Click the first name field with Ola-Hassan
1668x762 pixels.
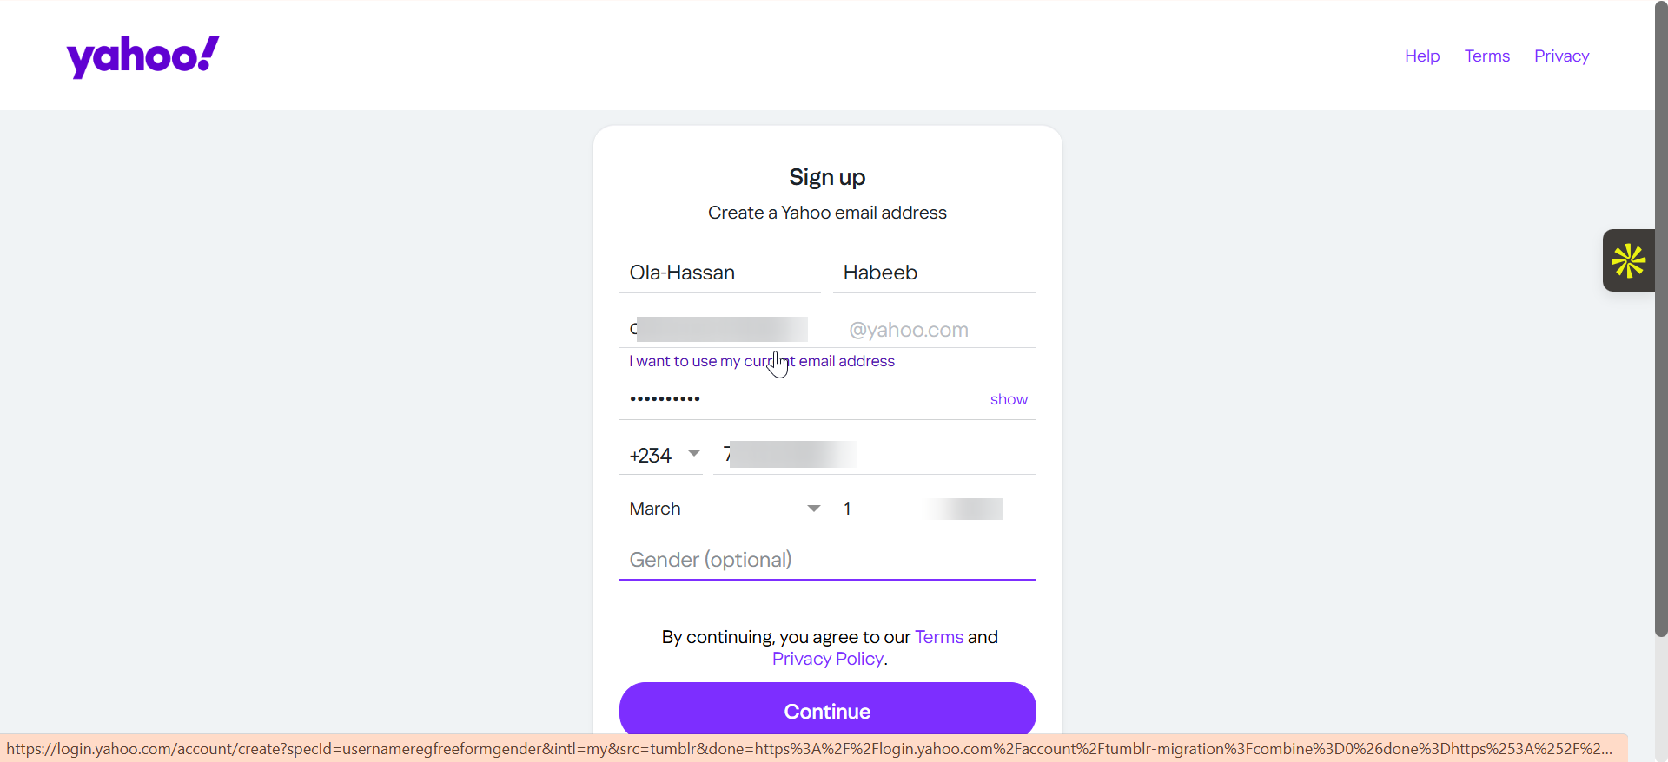pyautogui.click(x=719, y=273)
